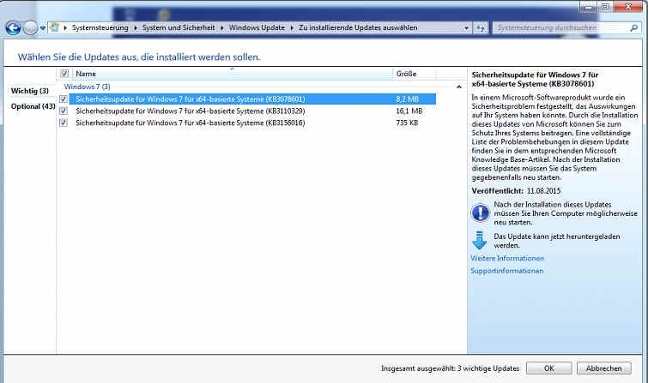648x383 pixels.
Task: Click the Abbrechen button
Action: coord(603,368)
